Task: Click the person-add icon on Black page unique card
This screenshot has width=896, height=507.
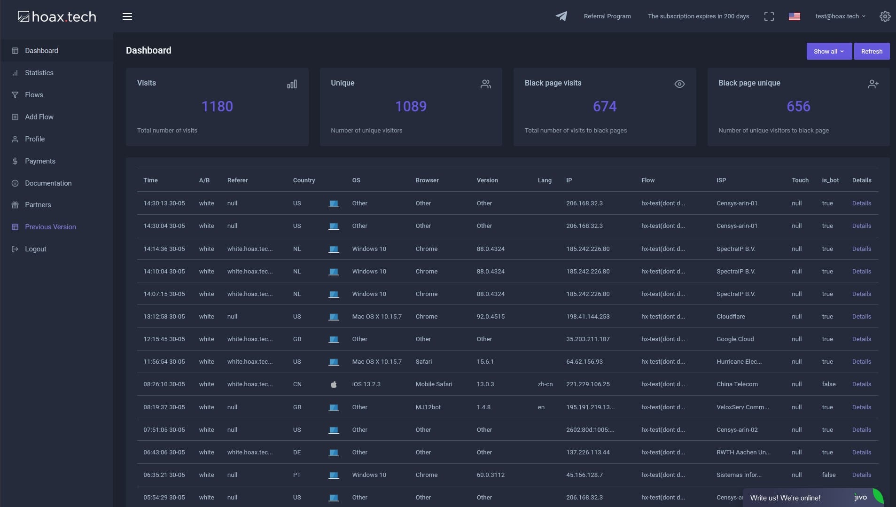Action: [873, 84]
